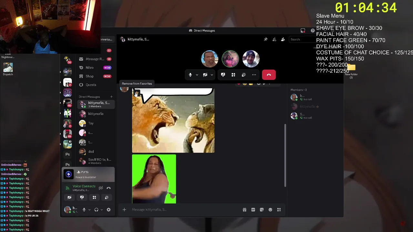Open camera options arrow in call controls
This screenshot has width=413, height=232.
(212, 75)
